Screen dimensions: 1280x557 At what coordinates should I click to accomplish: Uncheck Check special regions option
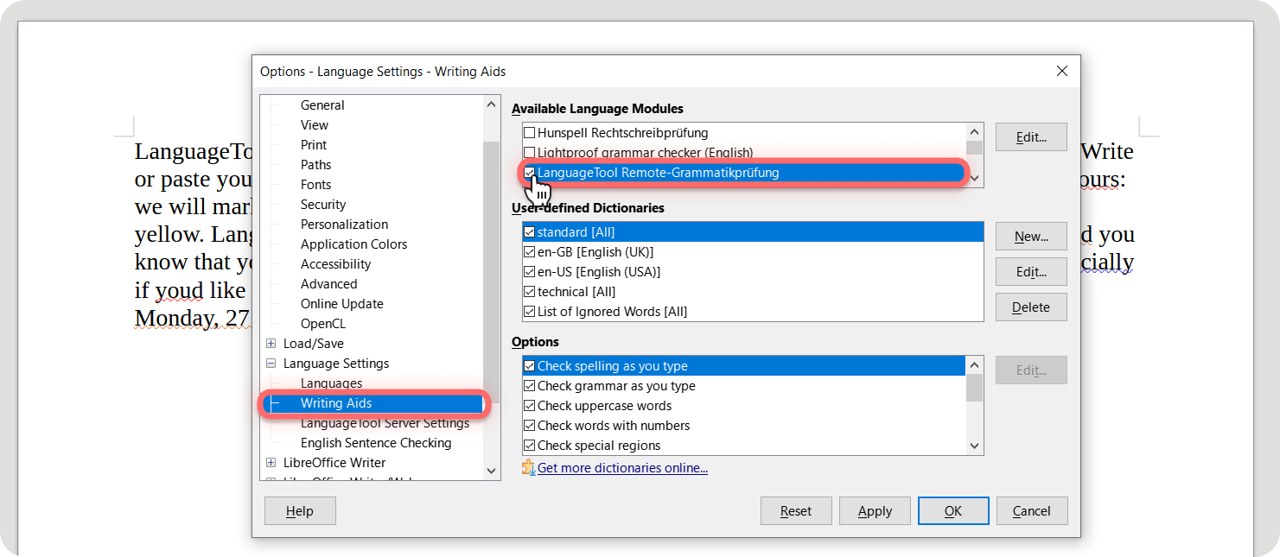(529, 446)
